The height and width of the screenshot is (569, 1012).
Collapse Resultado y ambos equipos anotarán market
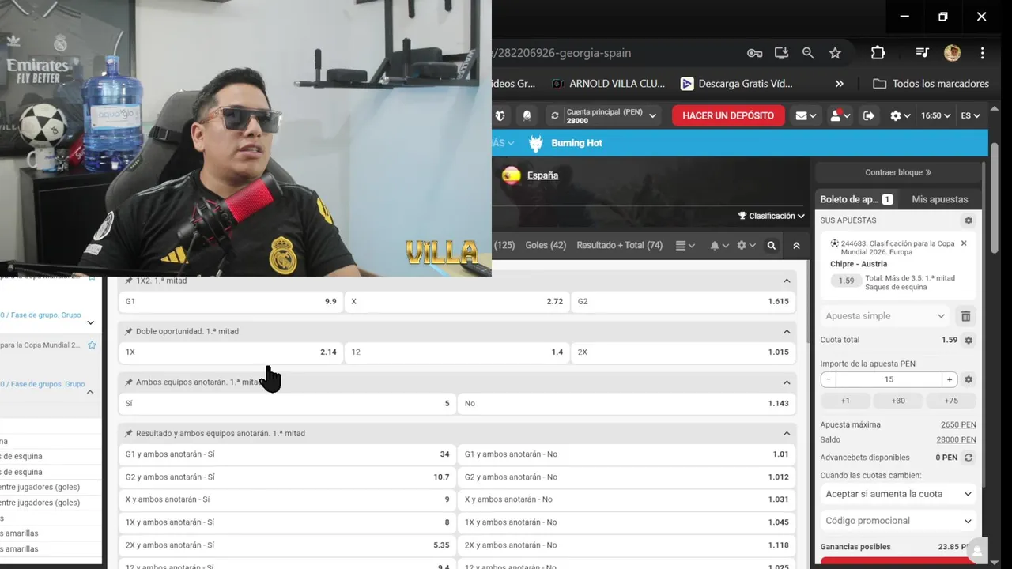point(787,433)
